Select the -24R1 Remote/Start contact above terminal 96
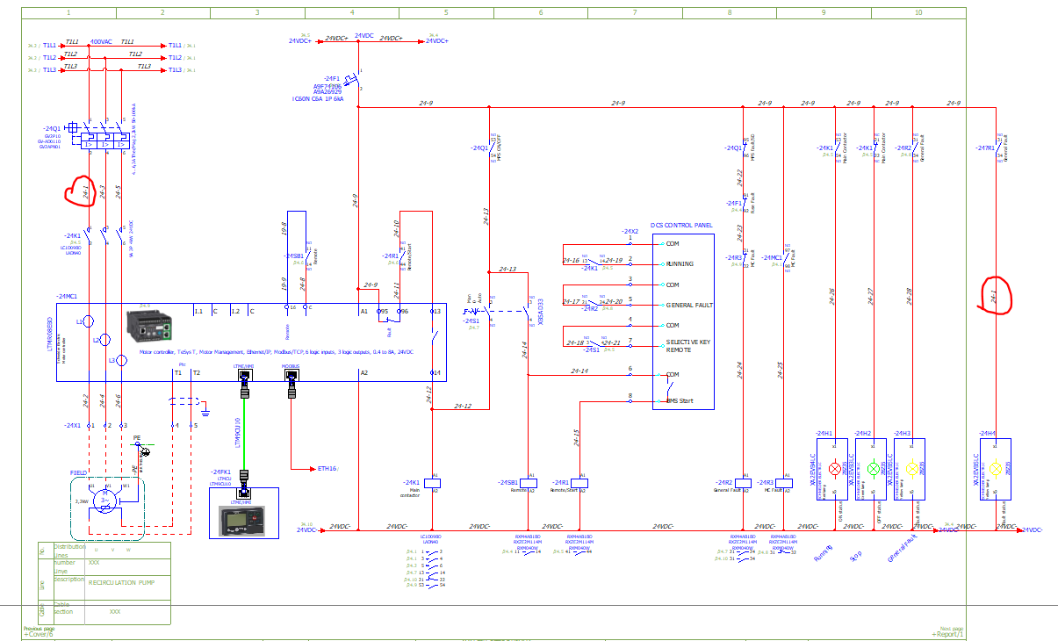 [402, 256]
